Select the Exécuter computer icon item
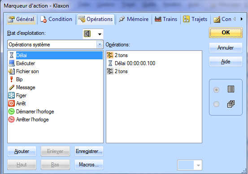Screen dimensions: 248x174 [x=12, y=63]
